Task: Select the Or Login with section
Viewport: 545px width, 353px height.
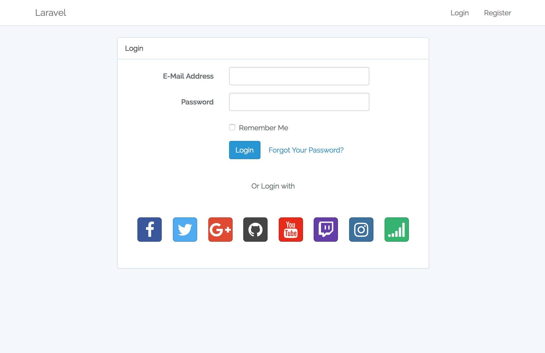Action: tap(272, 185)
